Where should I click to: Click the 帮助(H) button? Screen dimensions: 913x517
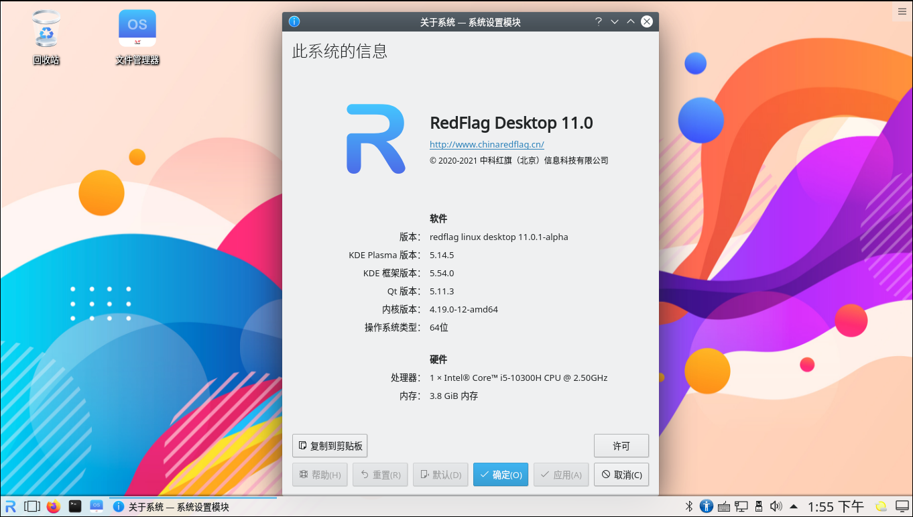click(320, 475)
